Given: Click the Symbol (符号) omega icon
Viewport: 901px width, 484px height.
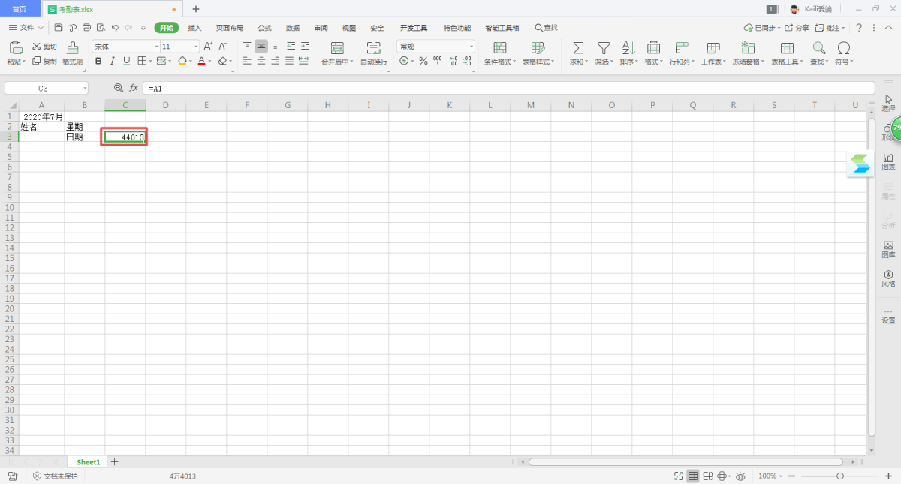Looking at the screenshot, I should 843,48.
